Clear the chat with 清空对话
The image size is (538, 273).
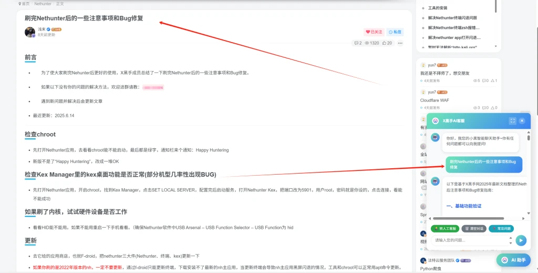(474, 228)
